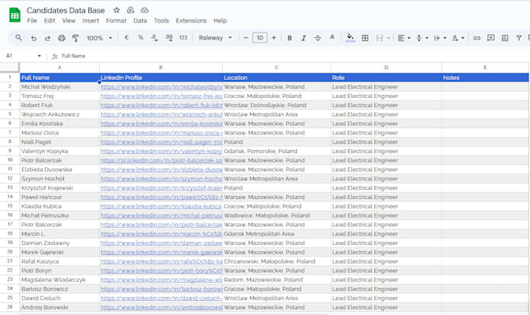Select column C header
This screenshot has width=530, height=315.
pos(277,68)
